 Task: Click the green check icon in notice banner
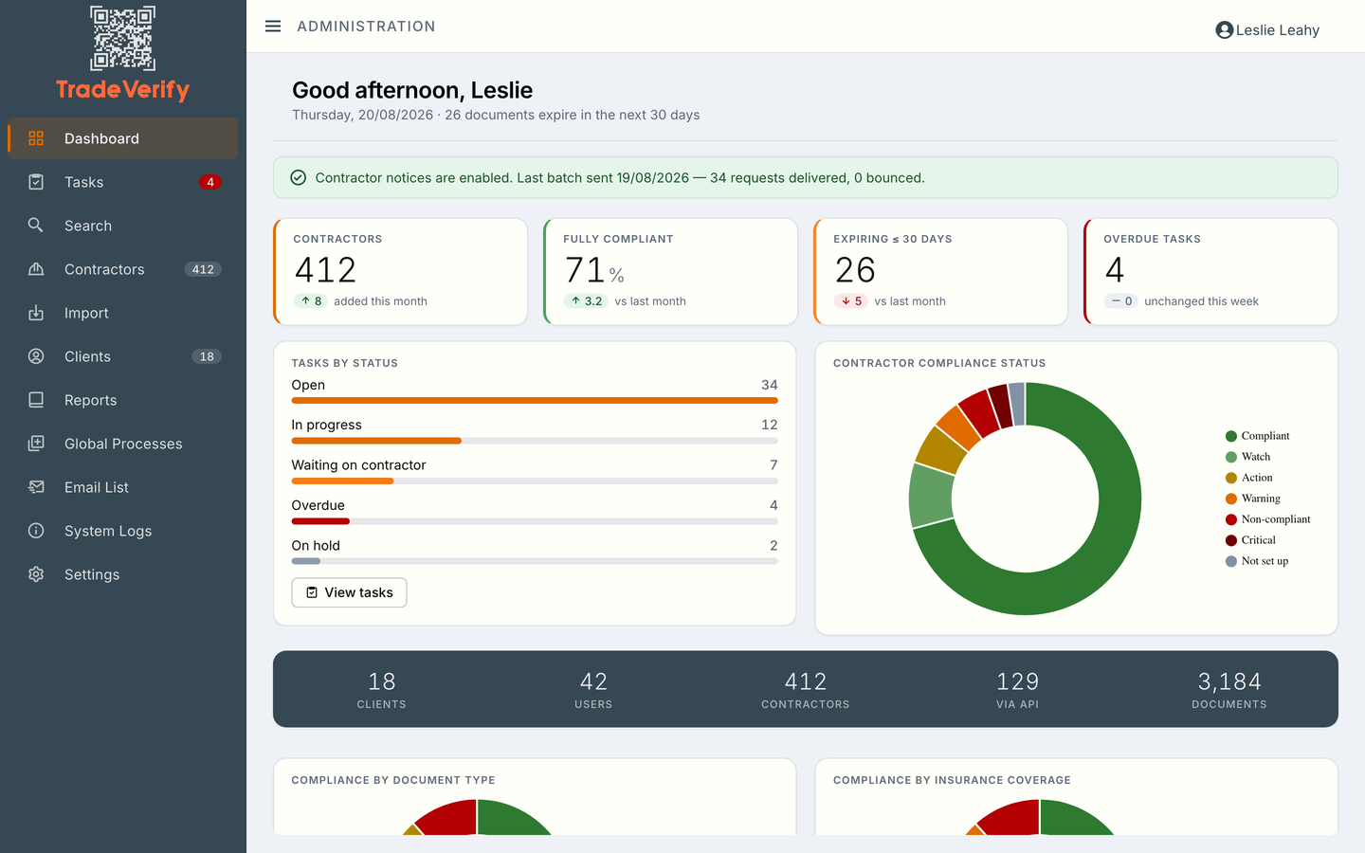pyautogui.click(x=298, y=177)
